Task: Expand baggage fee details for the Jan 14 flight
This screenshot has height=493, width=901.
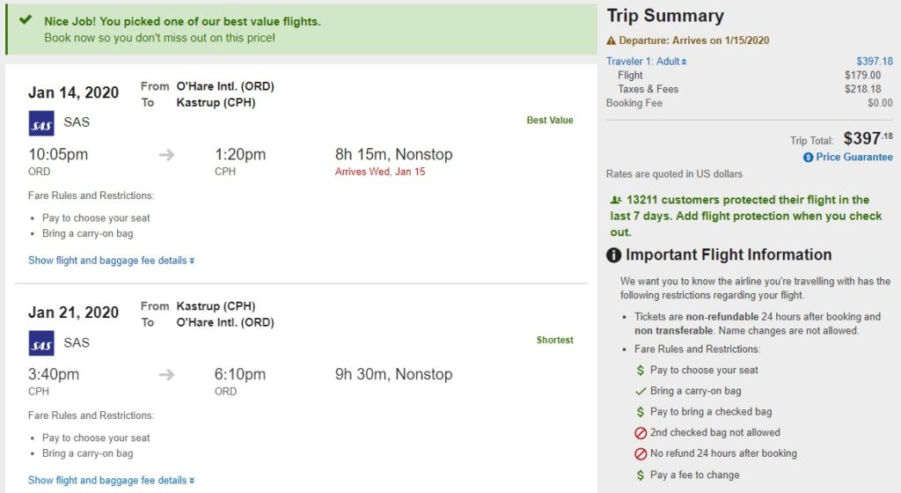Action: point(111,261)
